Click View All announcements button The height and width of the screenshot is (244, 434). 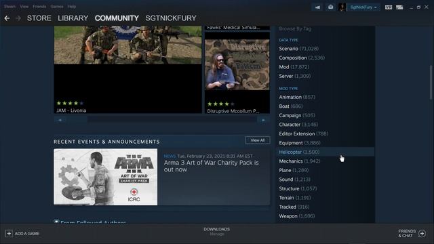(x=258, y=140)
